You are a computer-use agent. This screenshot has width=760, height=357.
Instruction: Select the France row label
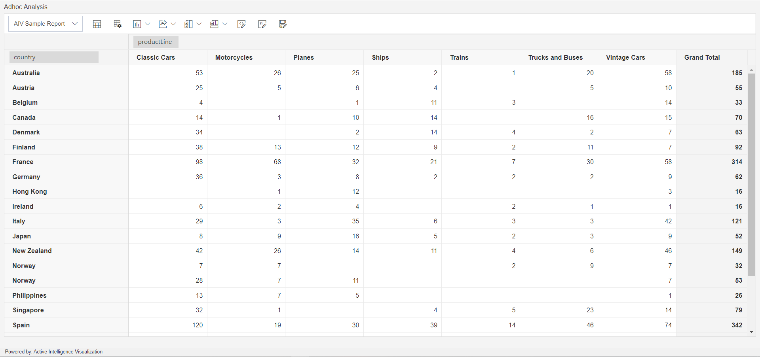point(23,162)
